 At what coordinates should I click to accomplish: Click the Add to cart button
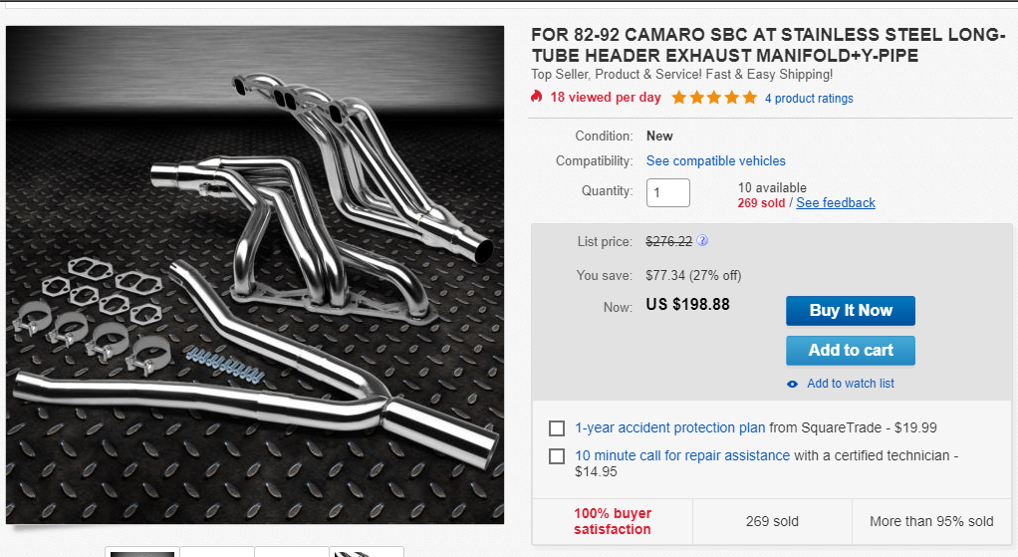click(x=850, y=350)
